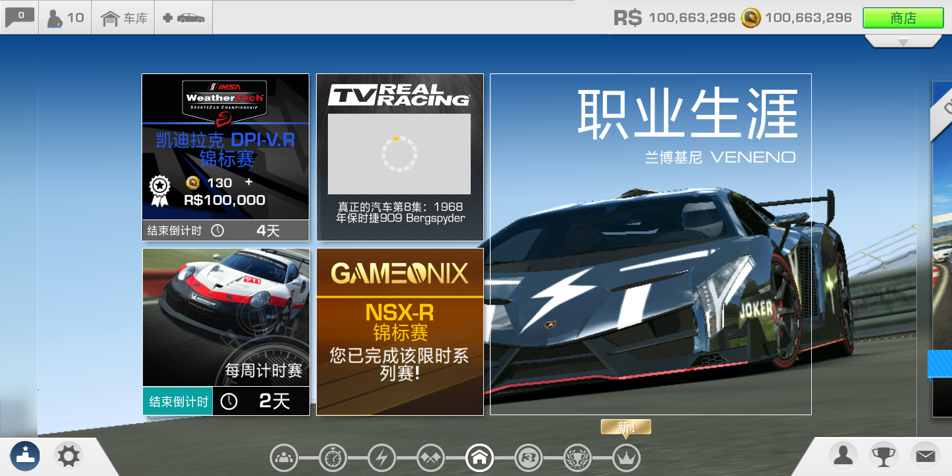This screenshot has height=476, width=952.
Task: Go to the lightning bolt section
Action: (x=381, y=457)
